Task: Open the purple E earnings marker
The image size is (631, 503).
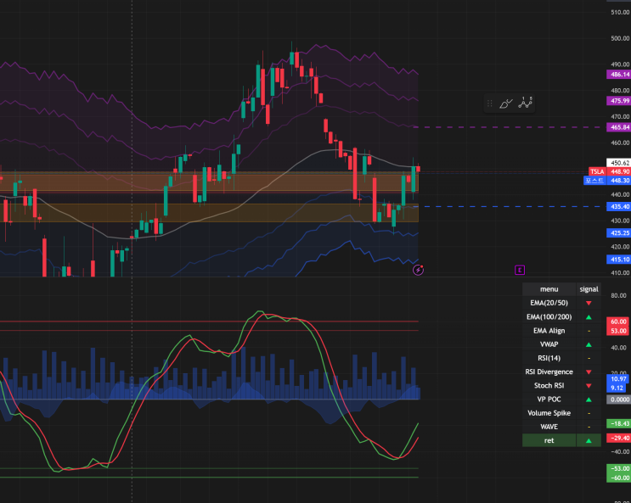Action: (x=520, y=270)
